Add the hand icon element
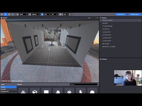Viewport: 142px width, 106px height. coord(58,91)
